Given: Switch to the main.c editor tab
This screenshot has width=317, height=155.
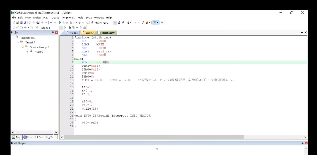Looking at the screenshot, I should point(73,33).
